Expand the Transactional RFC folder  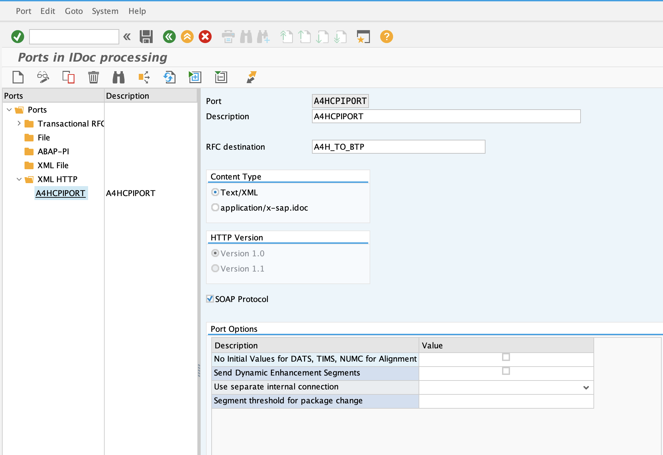click(19, 124)
